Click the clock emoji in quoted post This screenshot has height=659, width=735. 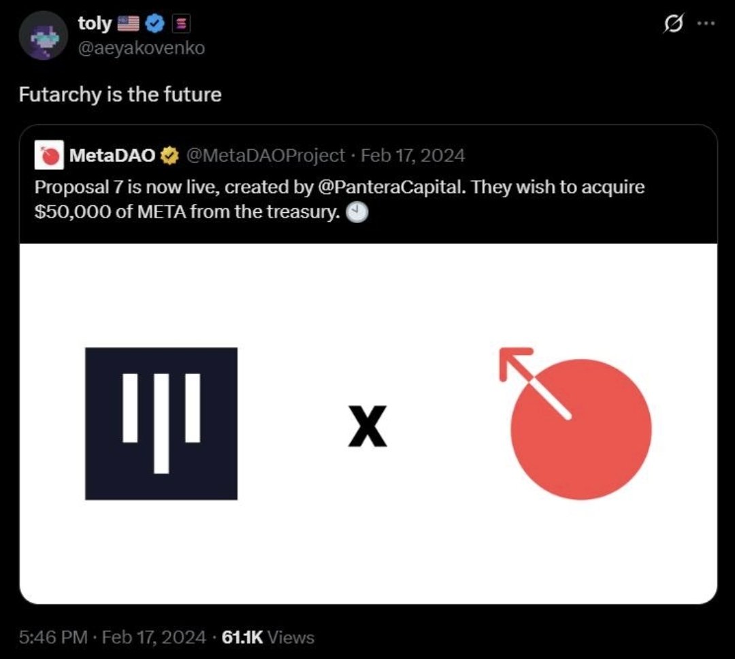[357, 213]
